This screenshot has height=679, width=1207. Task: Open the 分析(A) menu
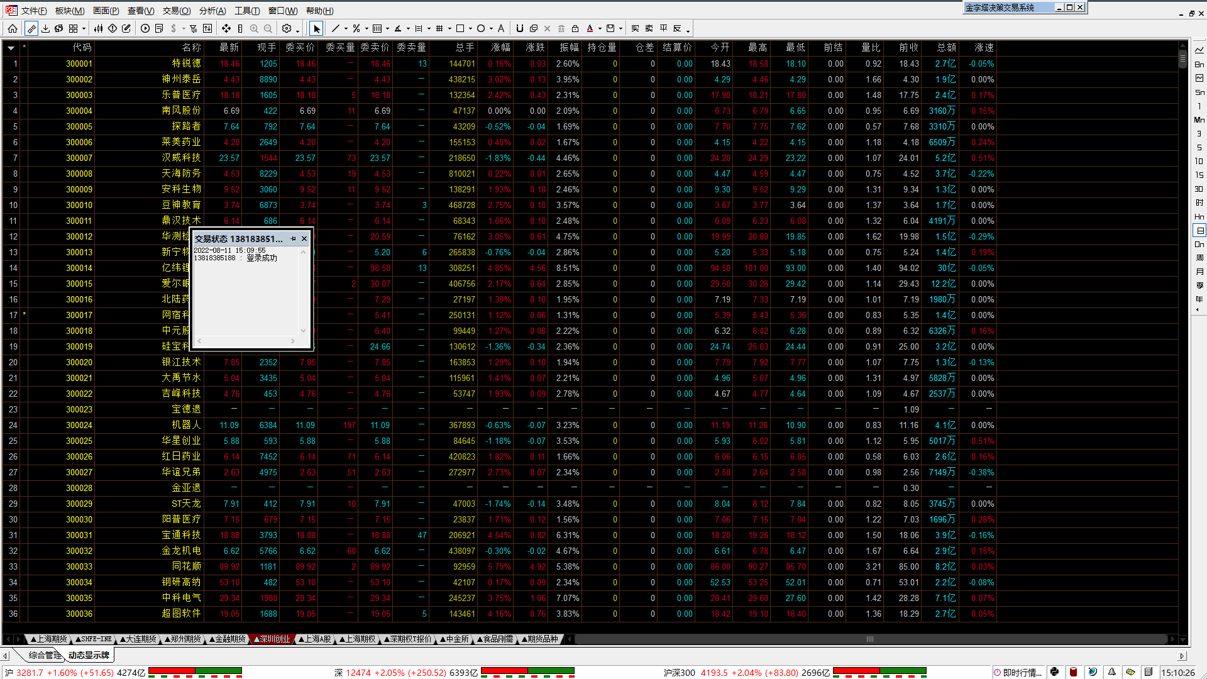pyautogui.click(x=212, y=11)
